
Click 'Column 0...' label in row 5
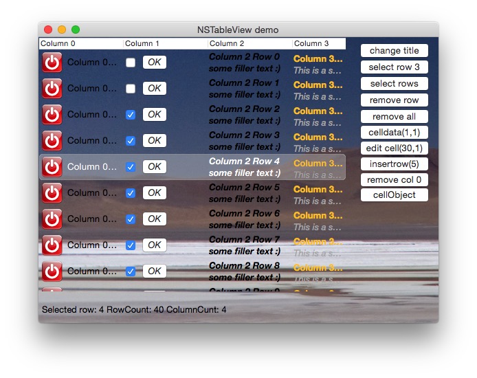tap(92, 193)
